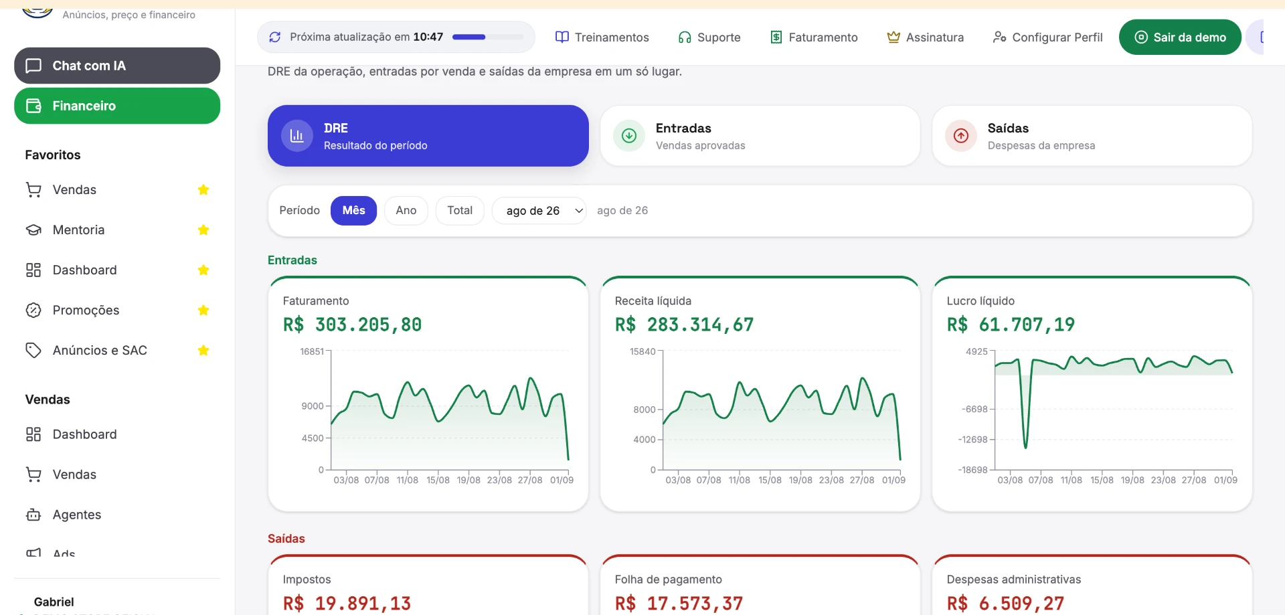
Task: Select the Total period option
Action: (x=460, y=211)
